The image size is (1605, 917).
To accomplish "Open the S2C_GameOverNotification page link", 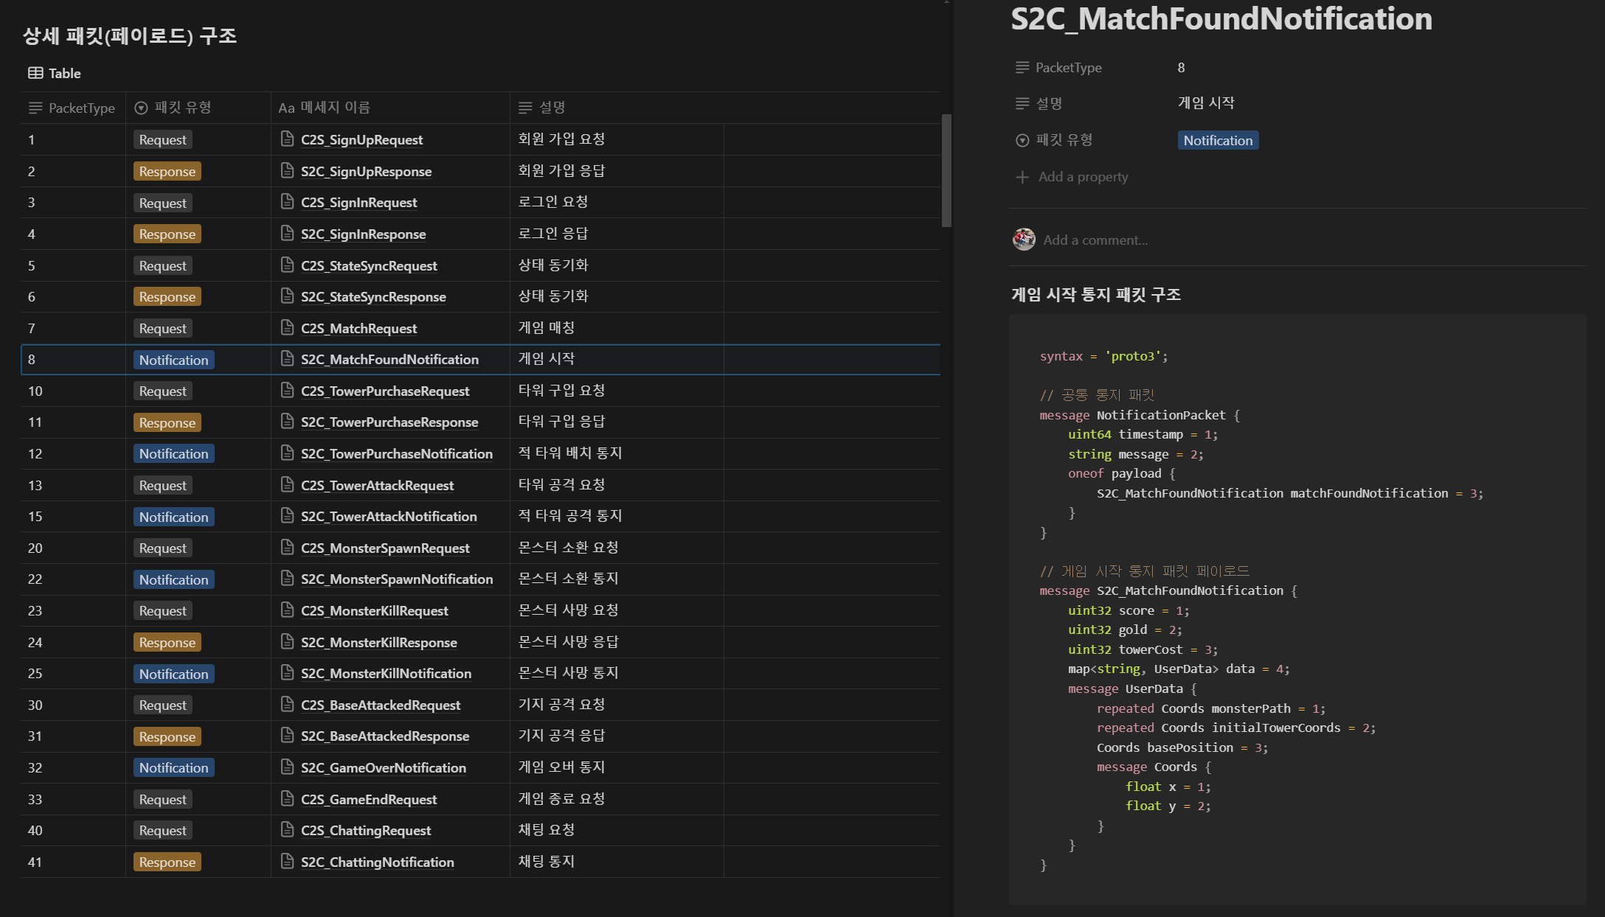I will [383, 767].
